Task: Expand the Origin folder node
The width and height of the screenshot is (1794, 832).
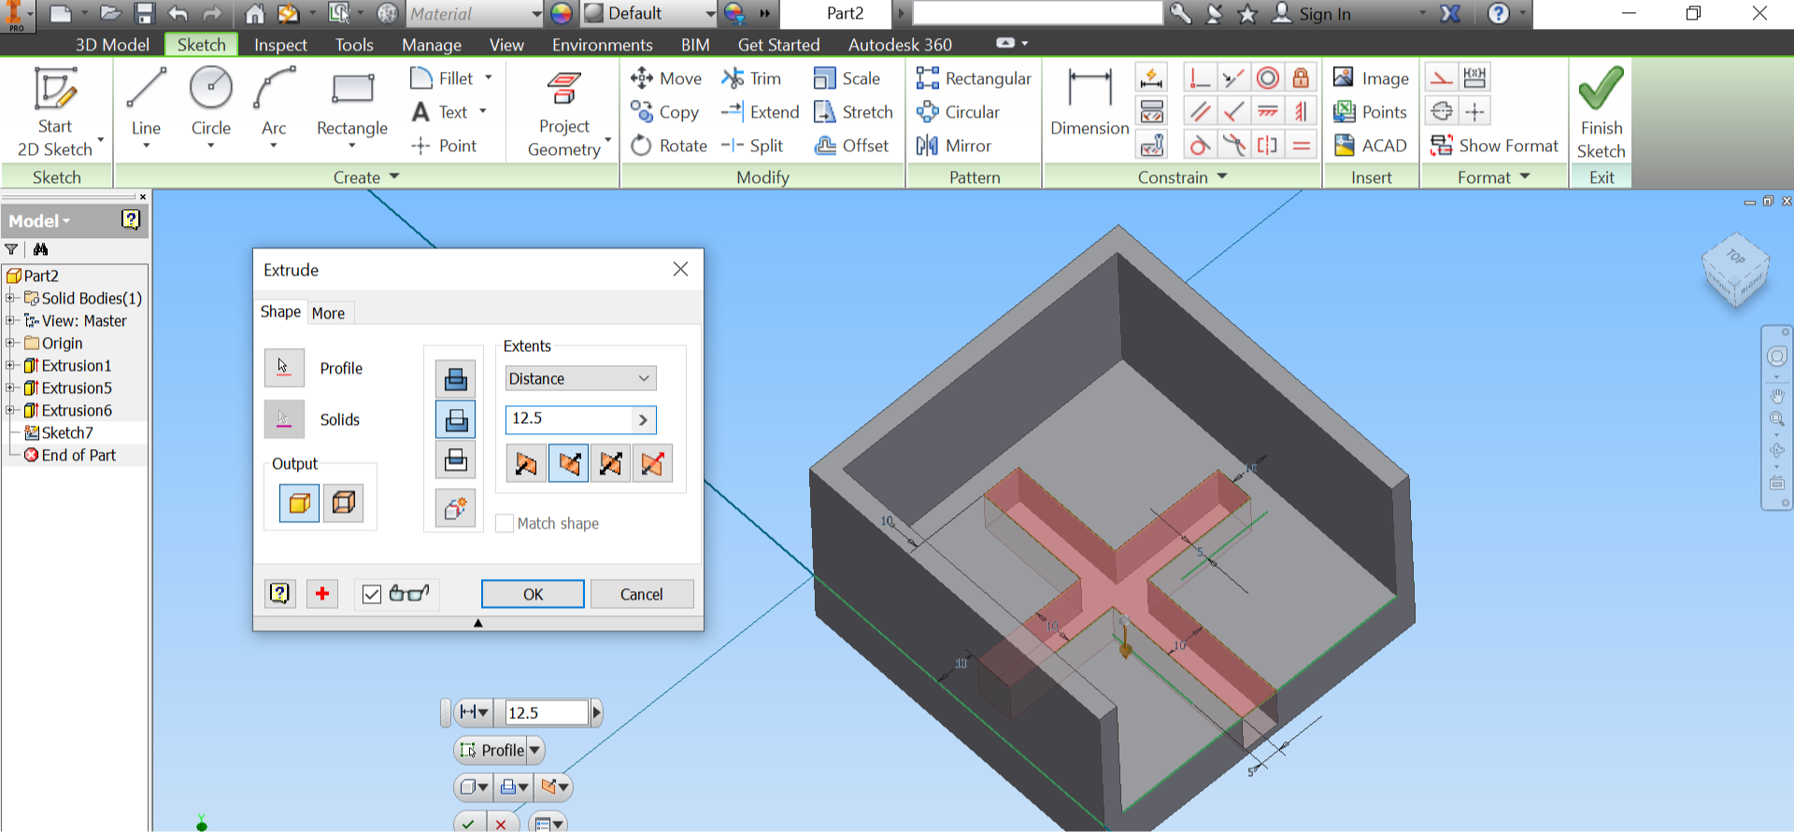Action: pos(11,343)
